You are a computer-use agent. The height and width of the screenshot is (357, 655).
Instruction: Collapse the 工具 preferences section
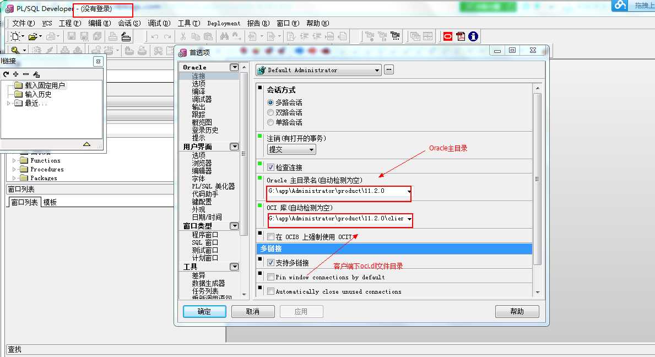(x=234, y=267)
